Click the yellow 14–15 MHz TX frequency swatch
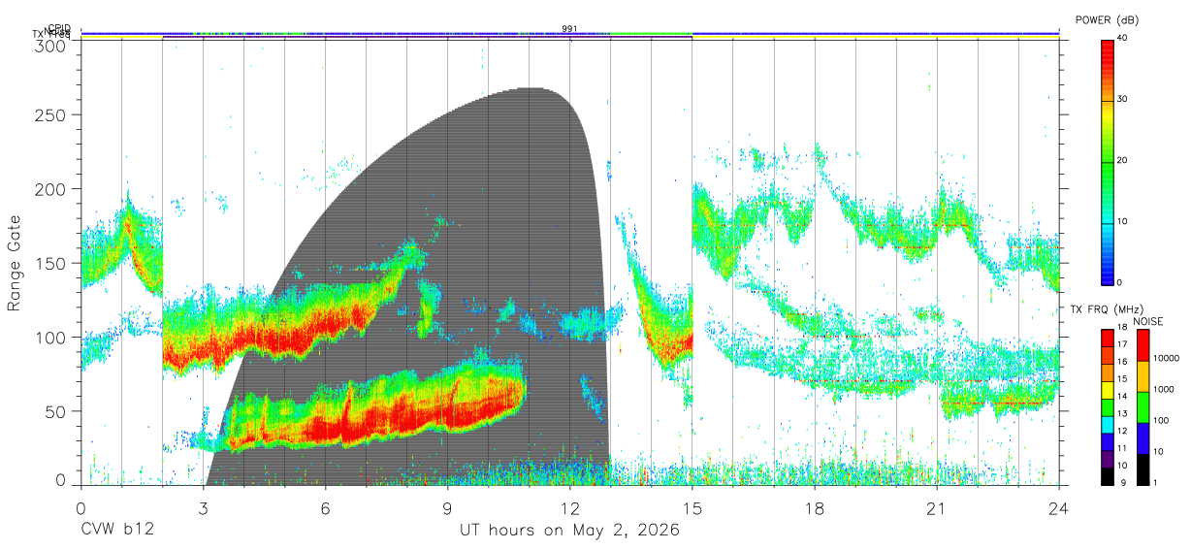The height and width of the screenshot is (550, 1191). click(1108, 389)
